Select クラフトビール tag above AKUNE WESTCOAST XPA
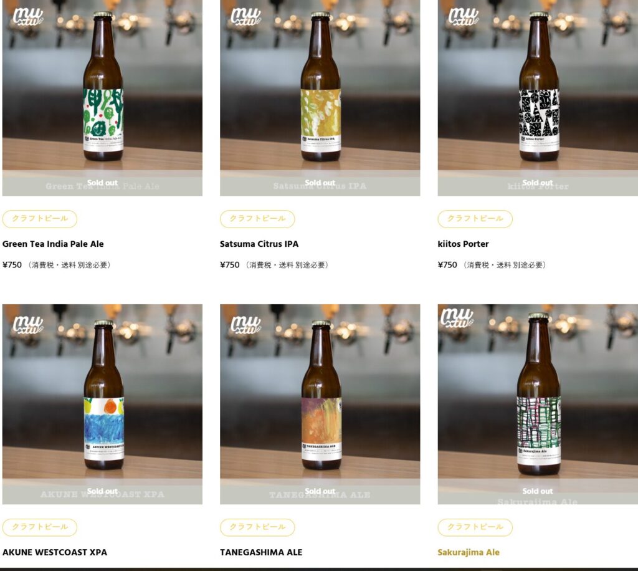Viewport: 638px width, 571px height. [40, 527]
